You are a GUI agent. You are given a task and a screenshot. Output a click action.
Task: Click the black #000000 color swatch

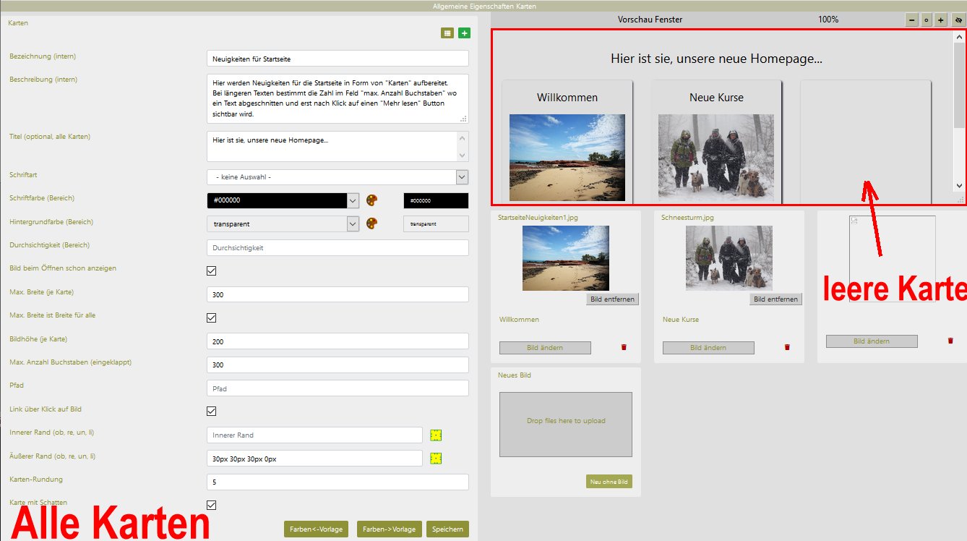(435, 201)
